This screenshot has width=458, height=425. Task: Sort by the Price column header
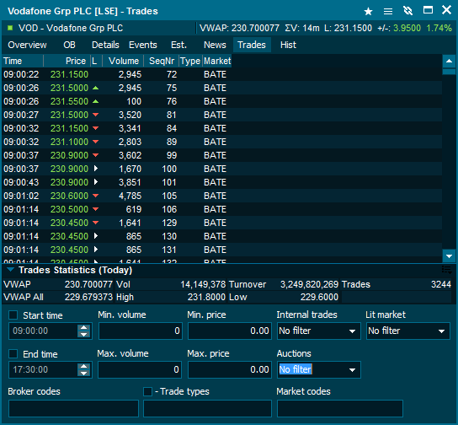(67, 61)
